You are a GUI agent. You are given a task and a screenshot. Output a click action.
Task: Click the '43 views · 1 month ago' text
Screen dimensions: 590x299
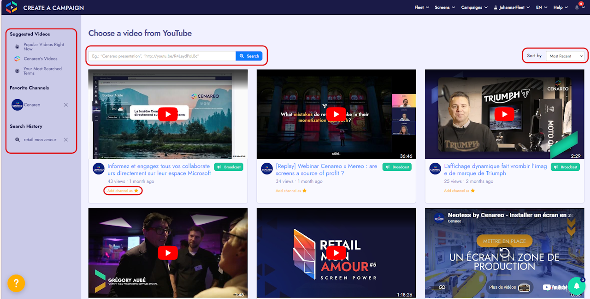click(x=131, y=181)
